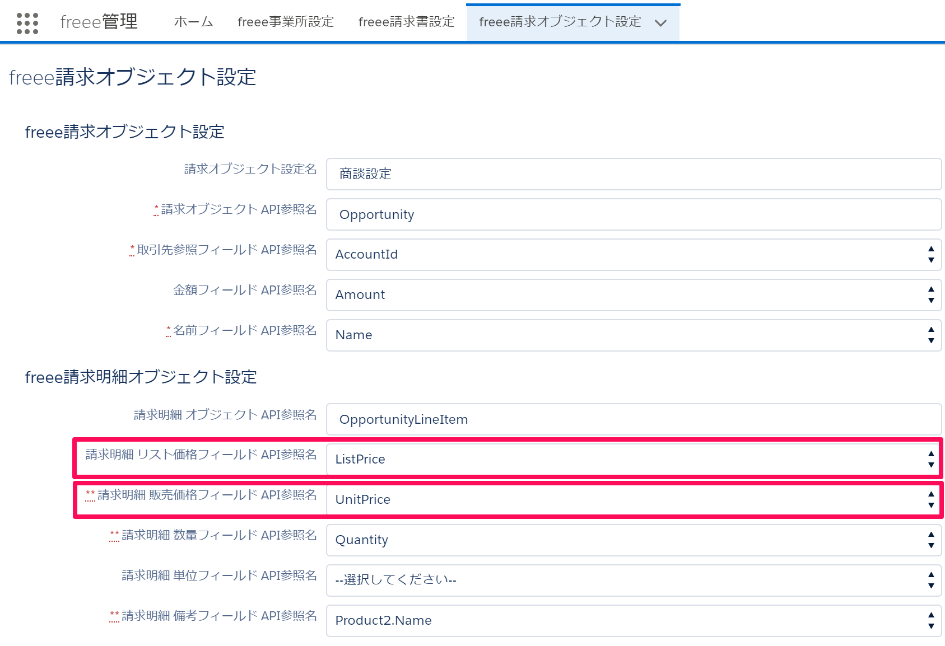The image size is (945, 646).
Task: Open the ListPrice dropdown
Action: (634, 459)
